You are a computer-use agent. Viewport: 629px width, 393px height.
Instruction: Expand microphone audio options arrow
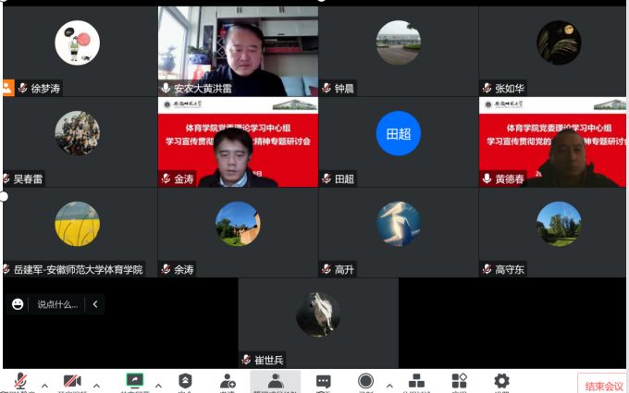pos(43,385)
